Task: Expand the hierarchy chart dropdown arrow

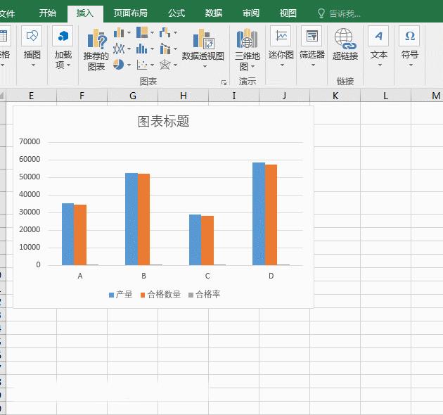Action: [x=152, y=33]
